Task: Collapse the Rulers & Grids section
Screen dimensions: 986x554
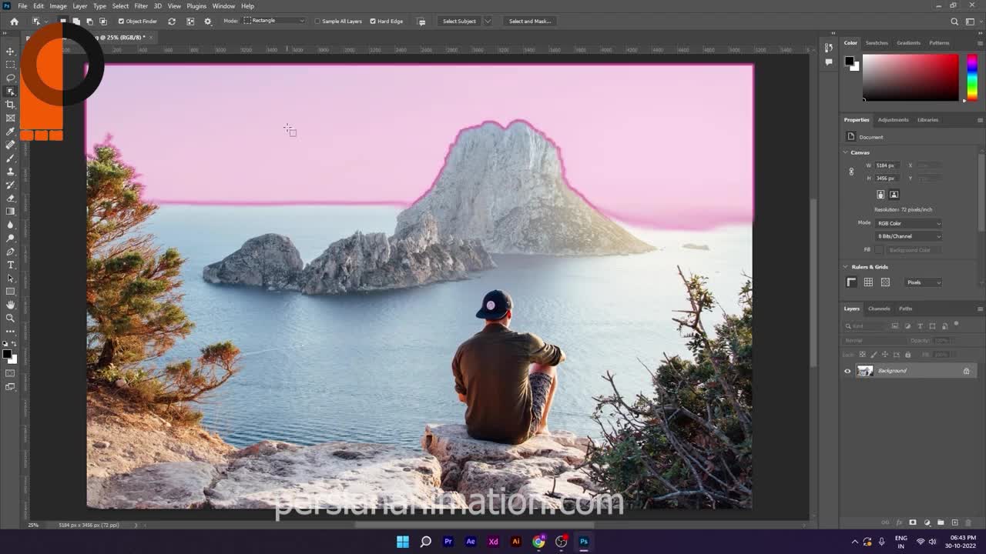Action: tap(846, 267)
